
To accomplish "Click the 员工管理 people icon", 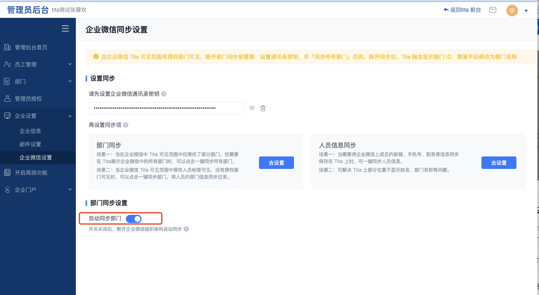I will [x=7, y=64].
